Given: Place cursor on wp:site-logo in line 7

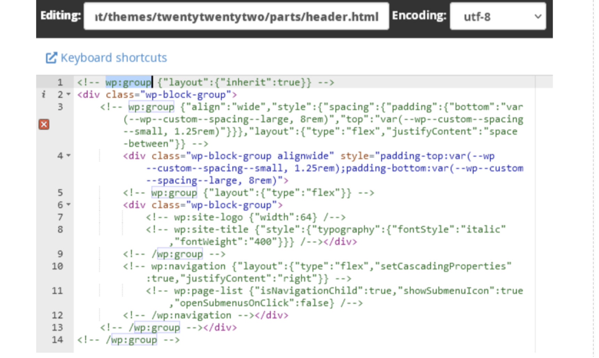Looking at the screenshot, I should click(x=208, y=217).
